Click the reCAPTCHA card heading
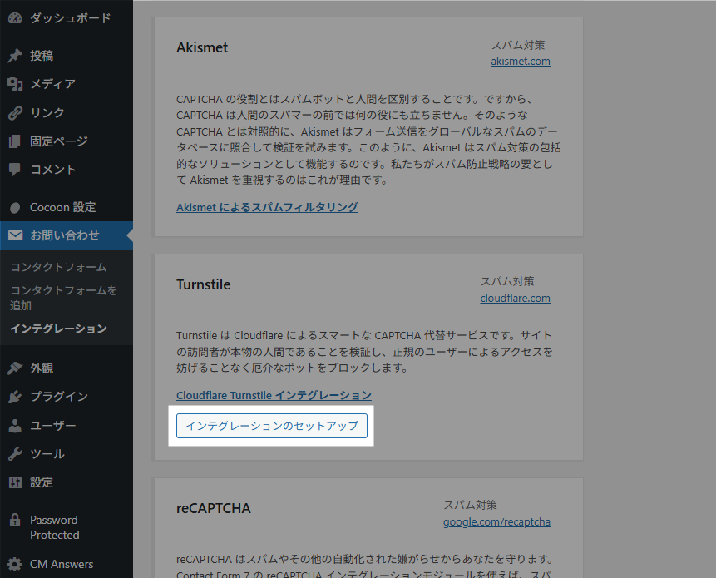Image resolution: width=716 pixels, height=578 pixels. [214, 508]
